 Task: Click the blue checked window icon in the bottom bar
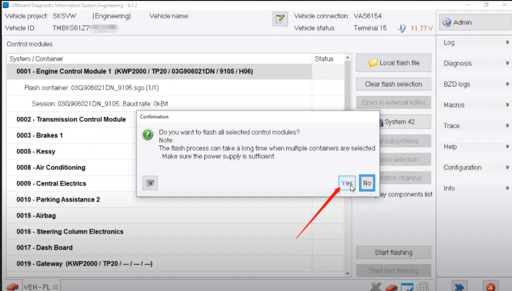[x=407, y=287]
